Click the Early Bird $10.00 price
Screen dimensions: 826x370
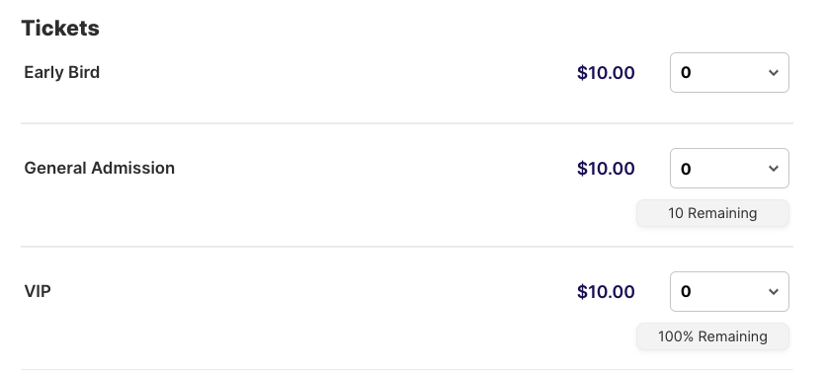coord(606,73)
